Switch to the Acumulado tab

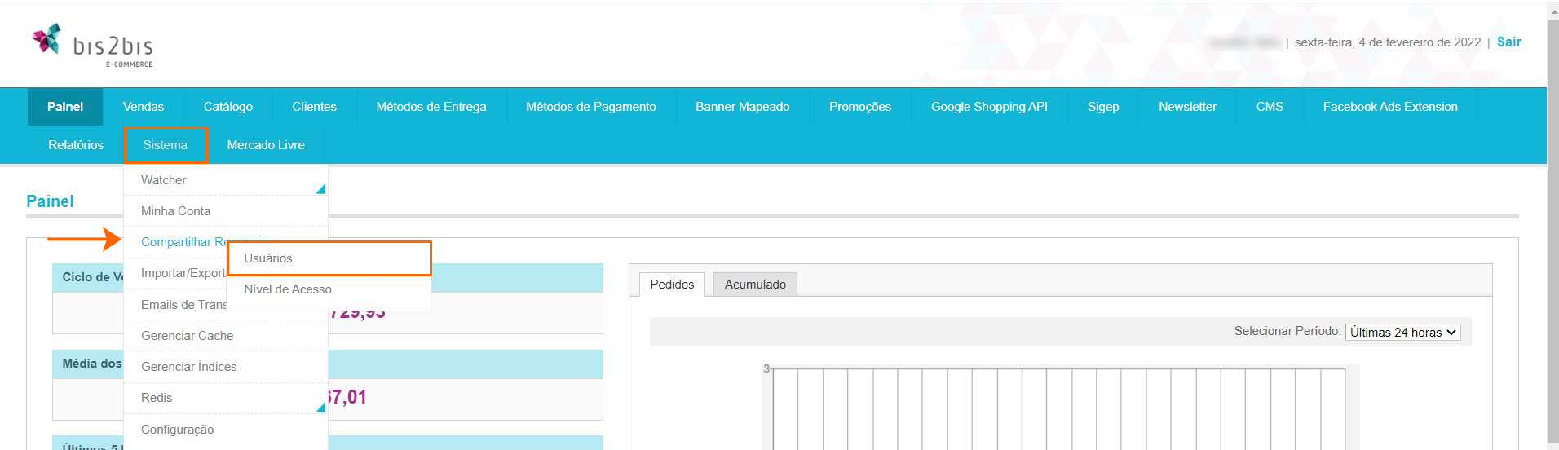click(755, 285)
